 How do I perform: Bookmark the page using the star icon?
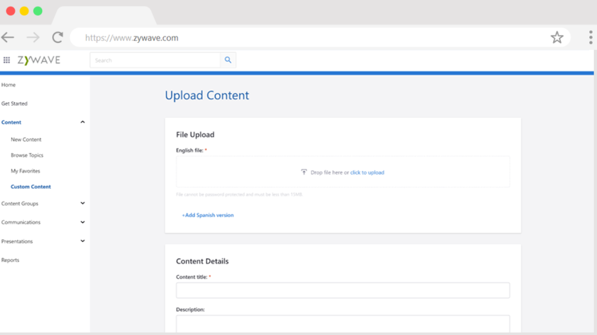557,37
